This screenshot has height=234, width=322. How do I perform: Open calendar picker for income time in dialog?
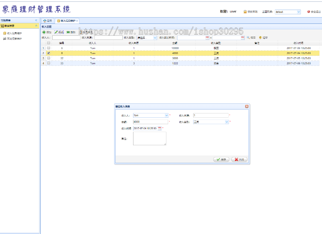[x=160, y=128]
